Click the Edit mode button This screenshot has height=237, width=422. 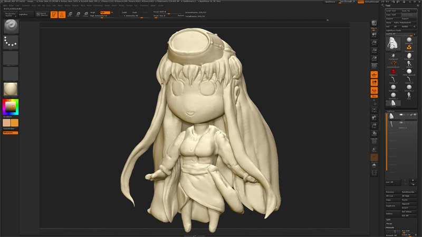pos(54,14)
